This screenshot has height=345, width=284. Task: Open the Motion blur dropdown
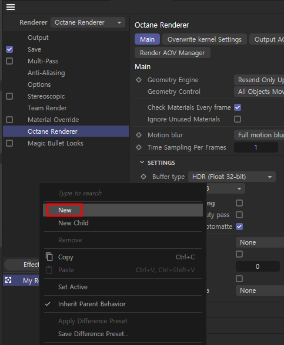click(x=259, y=135)
